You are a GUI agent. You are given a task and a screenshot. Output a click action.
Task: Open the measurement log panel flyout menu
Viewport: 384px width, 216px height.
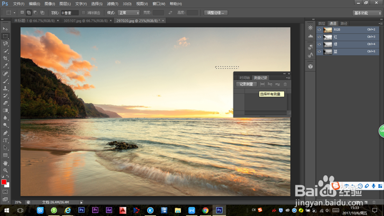point(288,78)
